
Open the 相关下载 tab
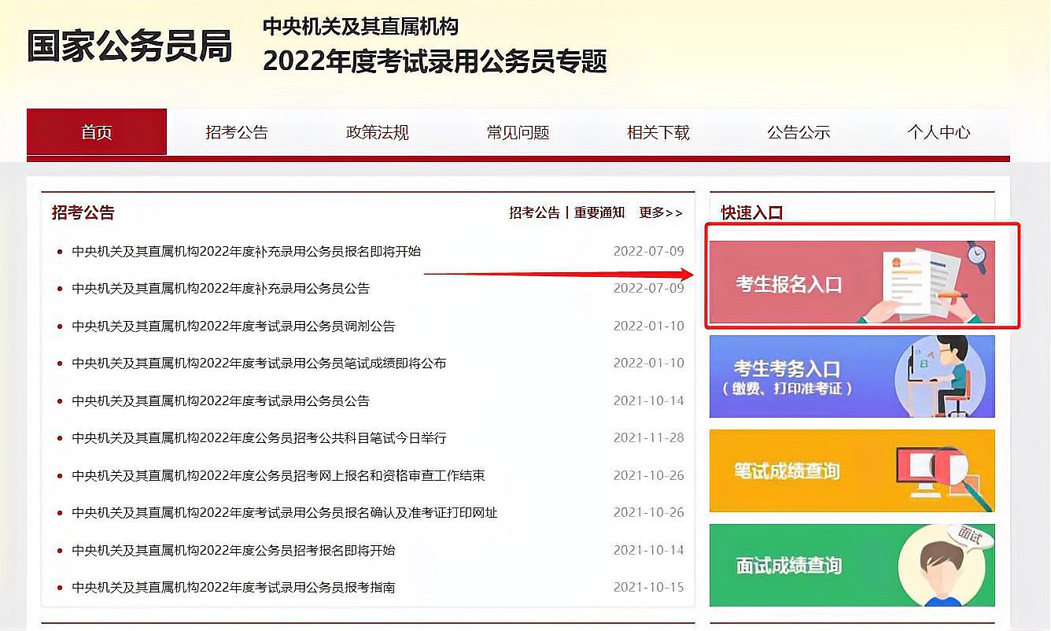(x=657, y=132)
